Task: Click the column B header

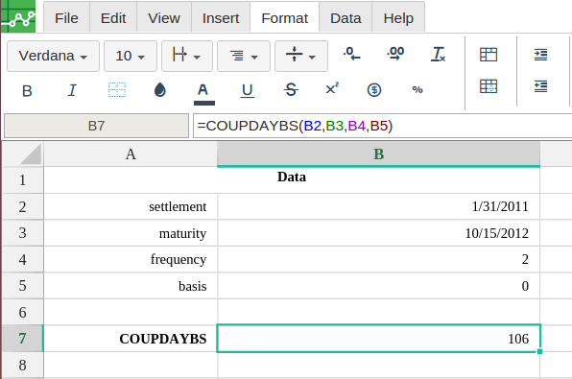Action: click(x=379, y=154)
